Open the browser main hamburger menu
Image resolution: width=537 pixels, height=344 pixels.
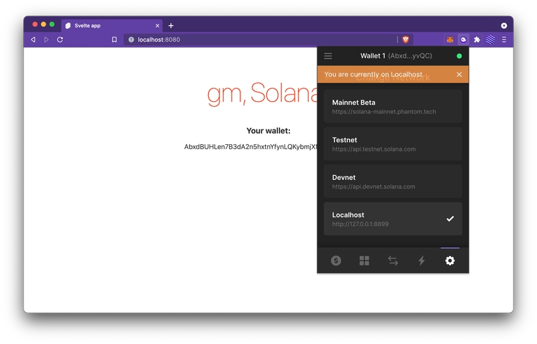[504, 40]
